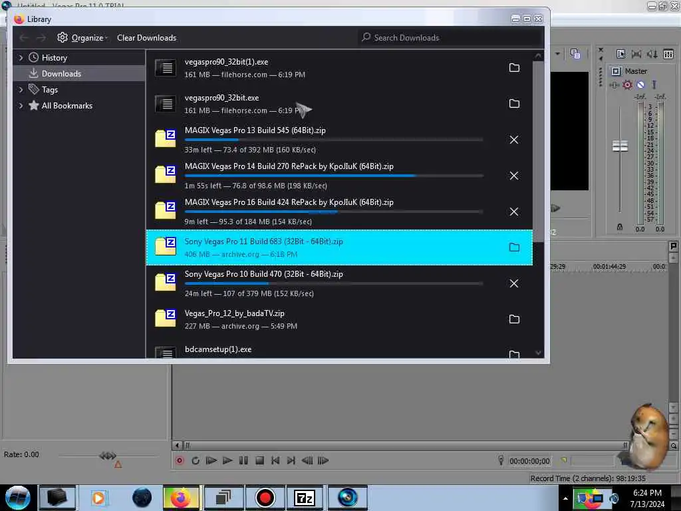Open folder for vegaspro90_32bit.exe
The width and height of the screenshot is (681, 511).
514,103
